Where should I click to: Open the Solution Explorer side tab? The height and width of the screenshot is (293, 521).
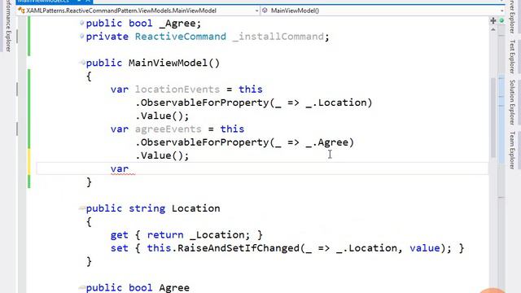513,102
